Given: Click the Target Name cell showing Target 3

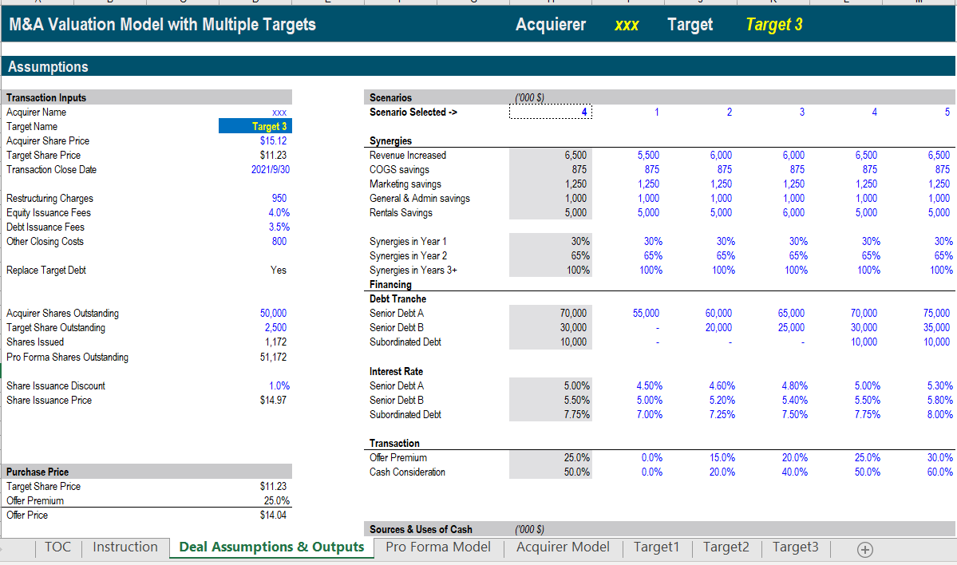Looking at the screenshot, I should tap(255, 126).
